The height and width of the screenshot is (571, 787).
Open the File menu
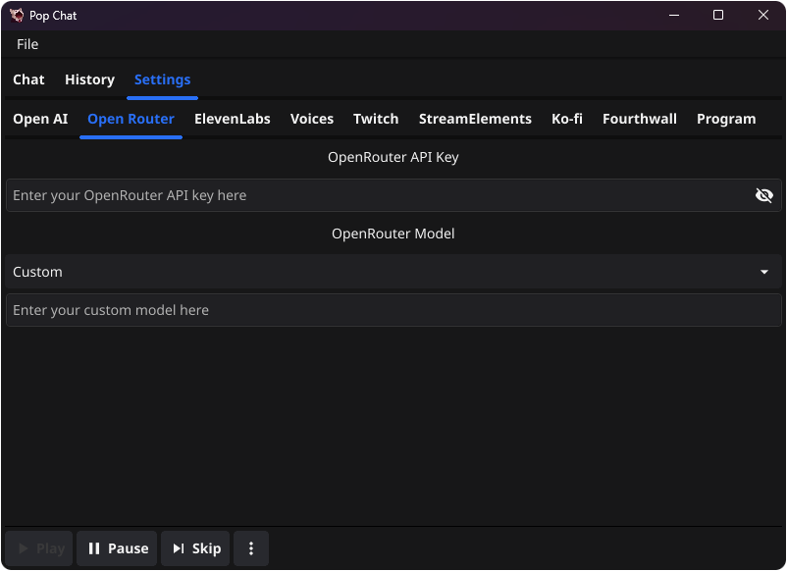(26, 44)
